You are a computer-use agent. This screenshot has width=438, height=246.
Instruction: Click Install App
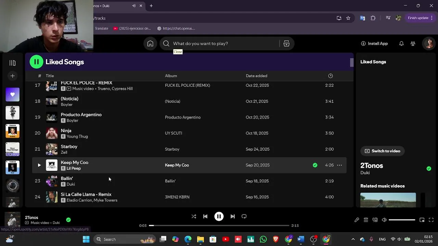tap(374, 43)
